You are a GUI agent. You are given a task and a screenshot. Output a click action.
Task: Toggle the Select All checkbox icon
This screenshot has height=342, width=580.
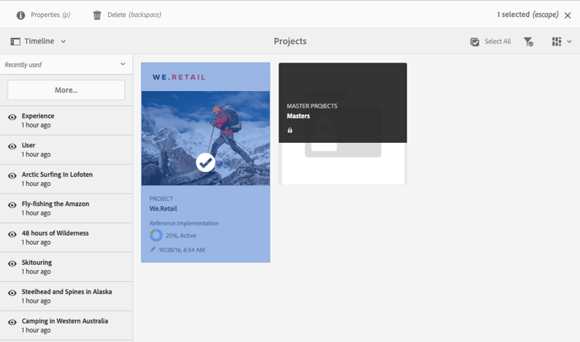(475, 42)
